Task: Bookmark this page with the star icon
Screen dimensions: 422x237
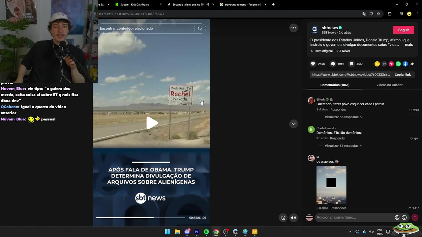Action: point(378,14)
